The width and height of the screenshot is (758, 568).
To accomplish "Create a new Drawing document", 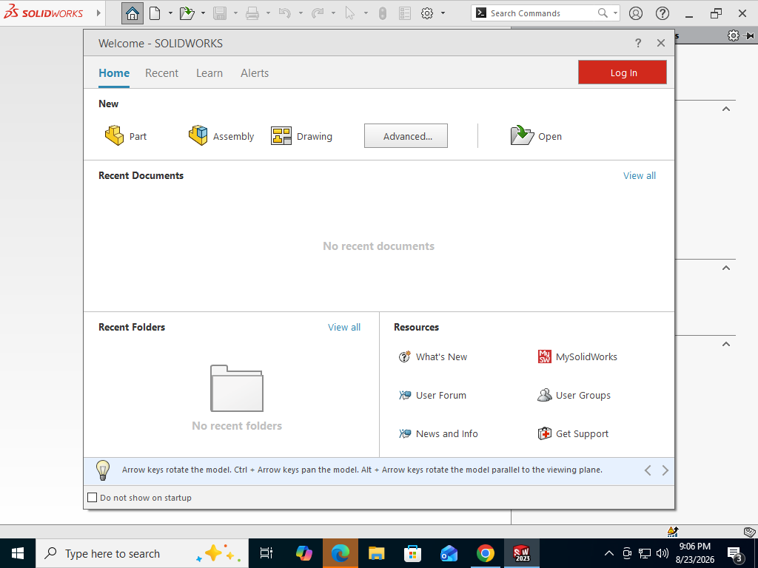I will [302, 136].
